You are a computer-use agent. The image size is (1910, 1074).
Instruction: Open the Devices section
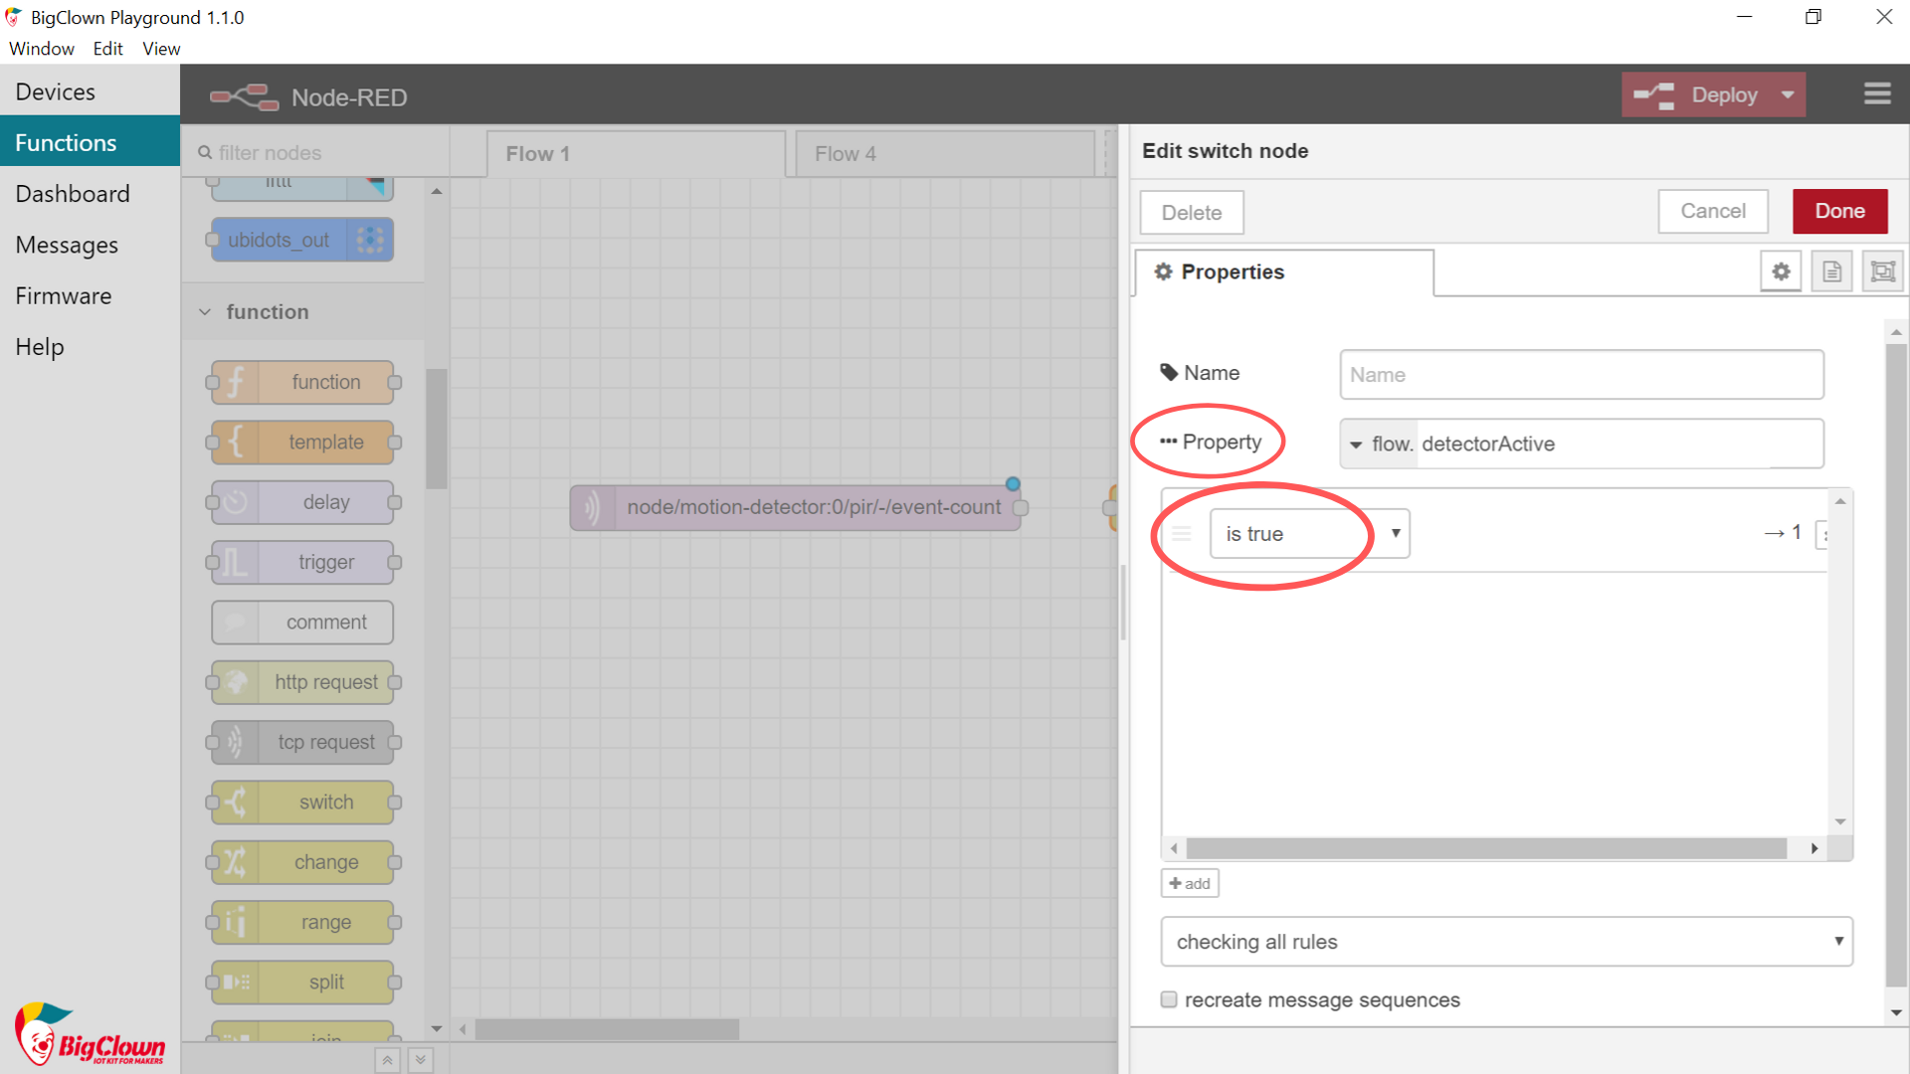[90, 91]
